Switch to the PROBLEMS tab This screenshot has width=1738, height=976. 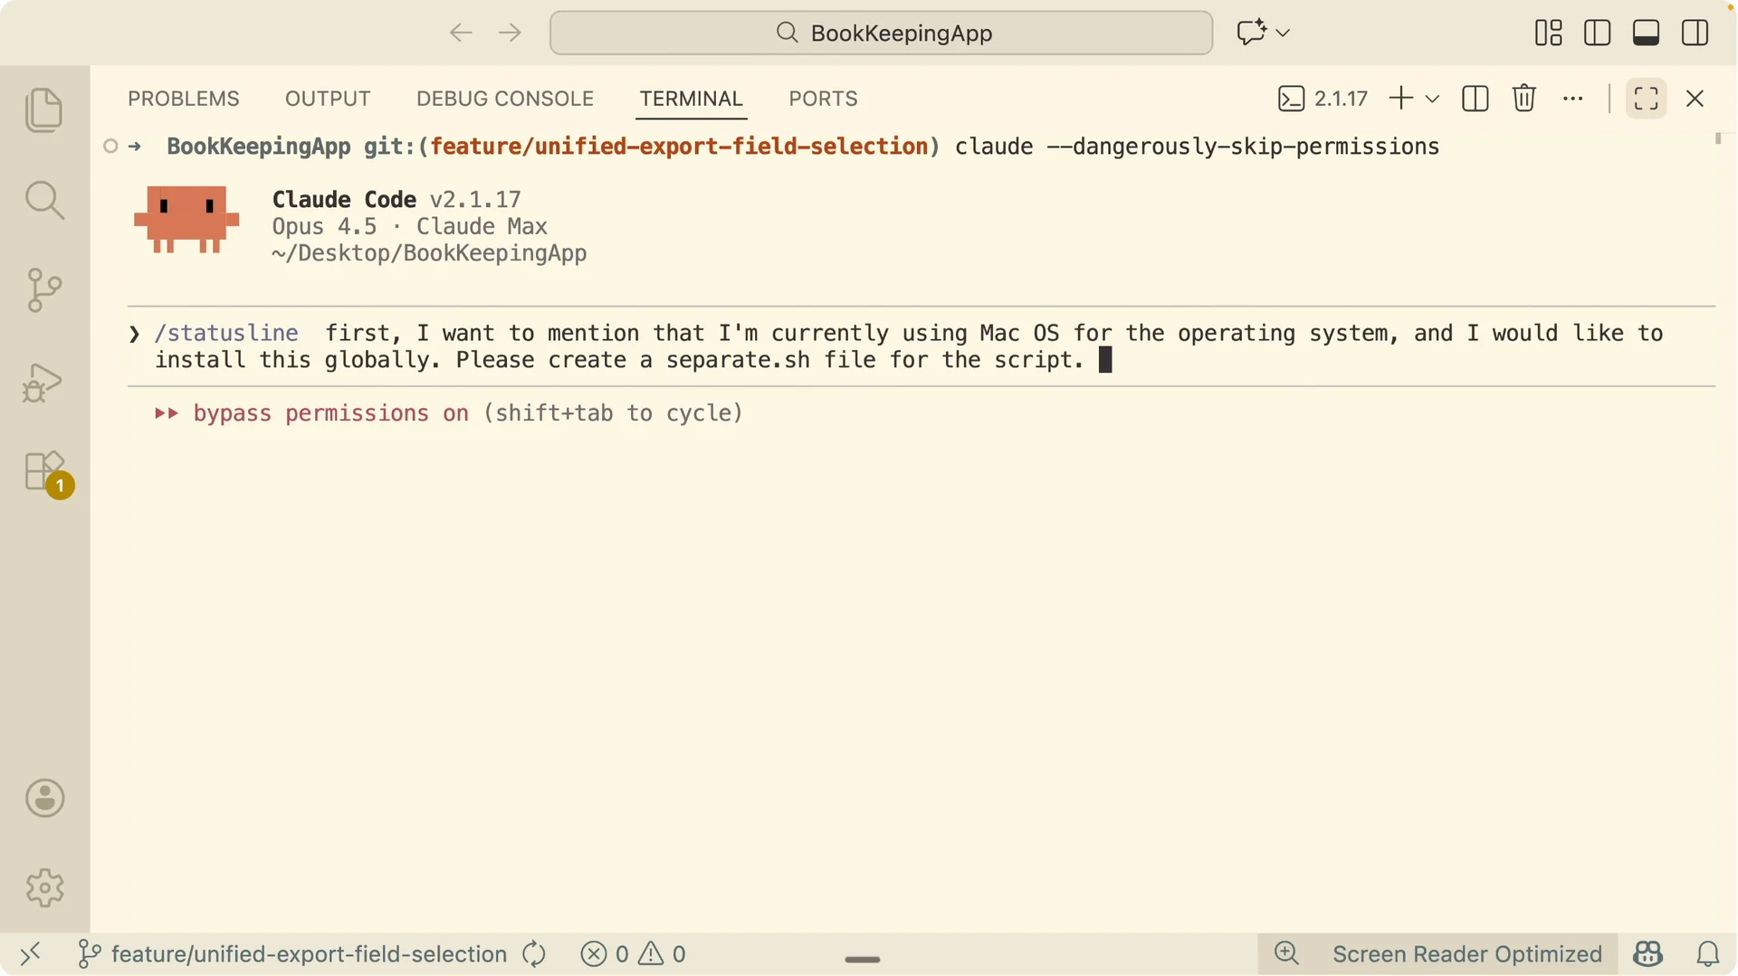click(184, 99)
